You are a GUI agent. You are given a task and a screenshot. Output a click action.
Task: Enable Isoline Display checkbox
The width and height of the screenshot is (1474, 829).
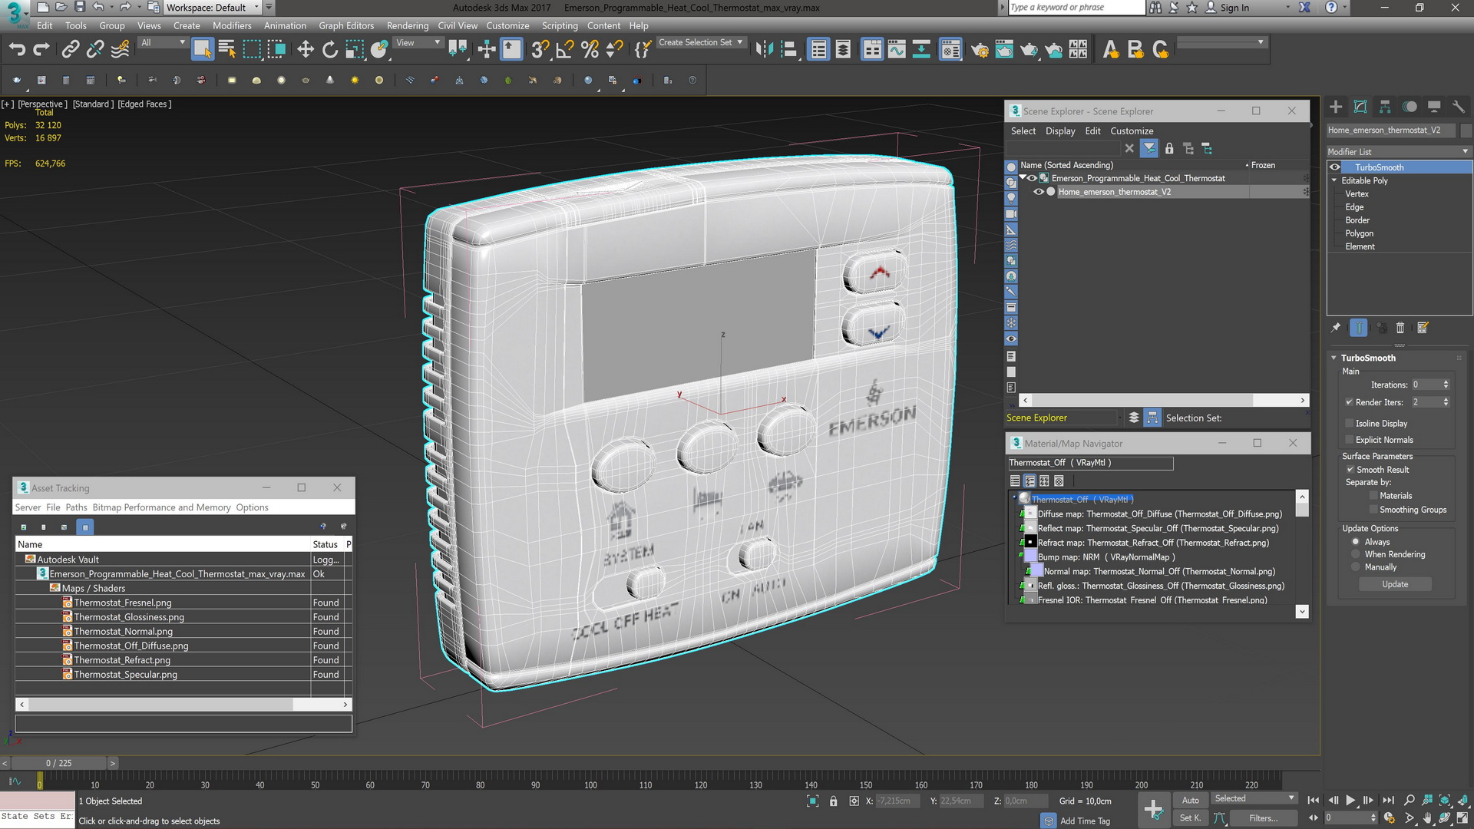(1350, 423)
